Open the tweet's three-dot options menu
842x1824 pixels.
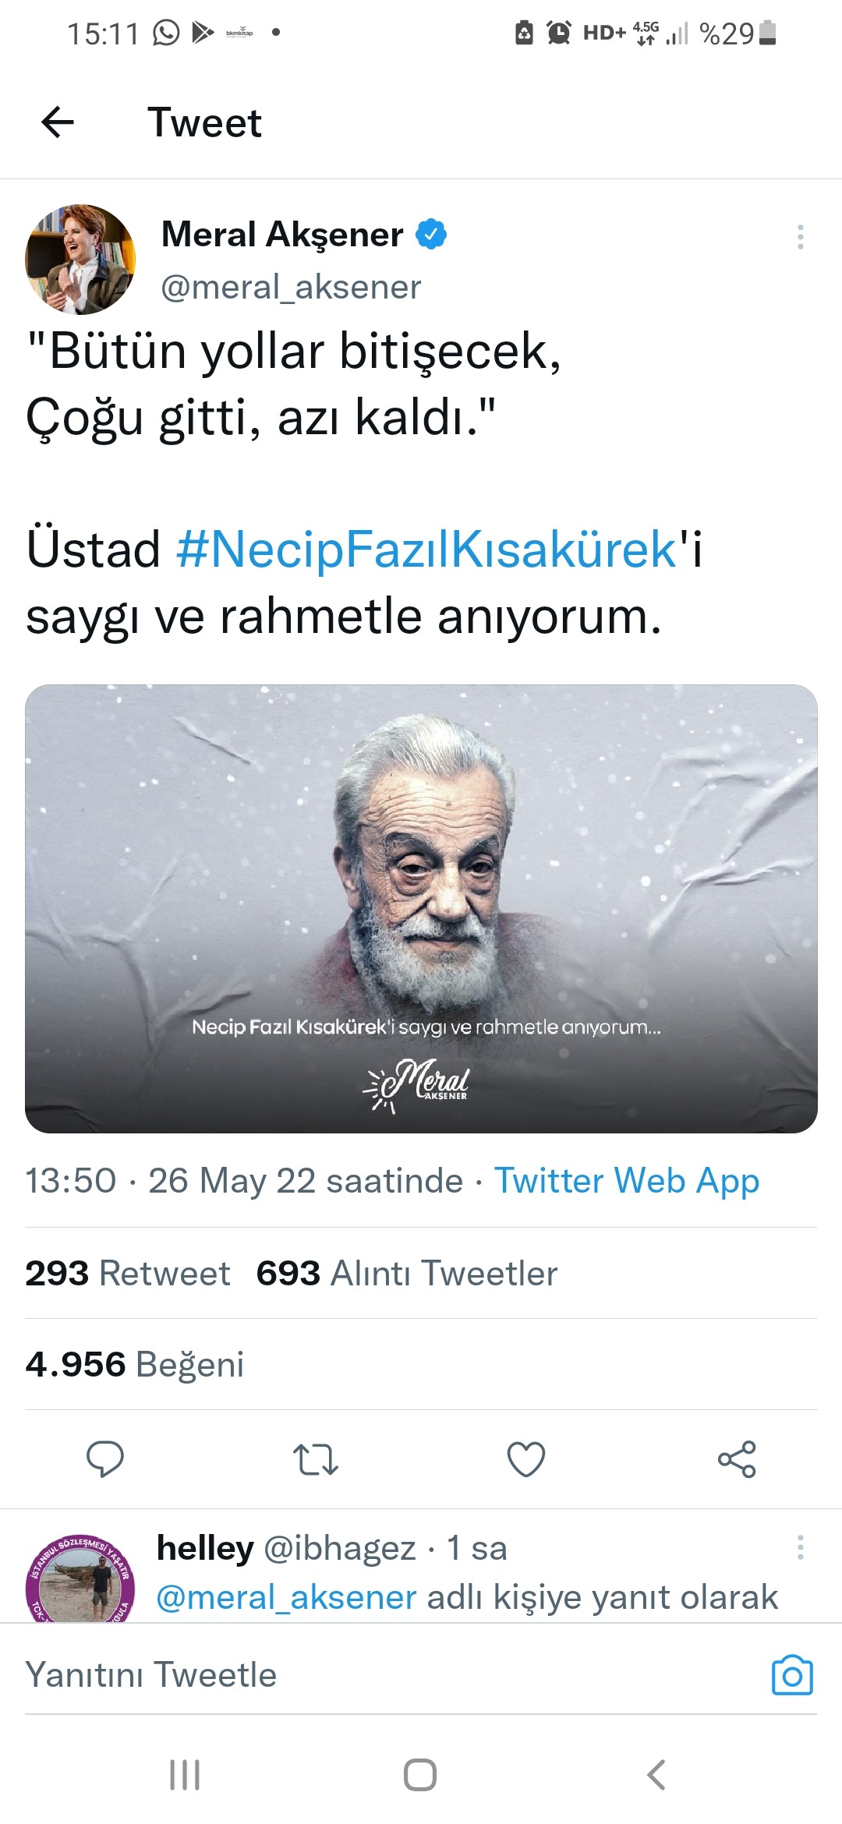tap(800, 237)
